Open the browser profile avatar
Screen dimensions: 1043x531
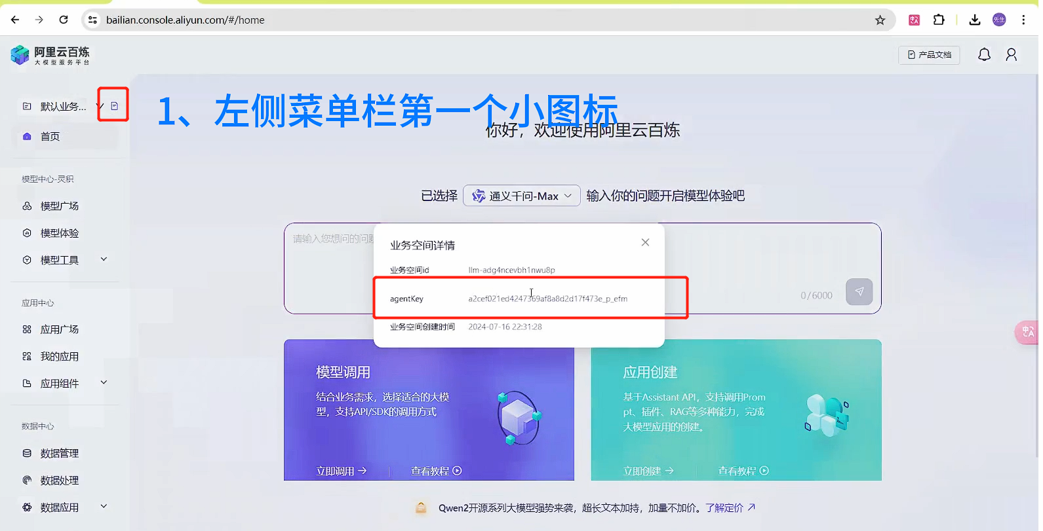999,20
